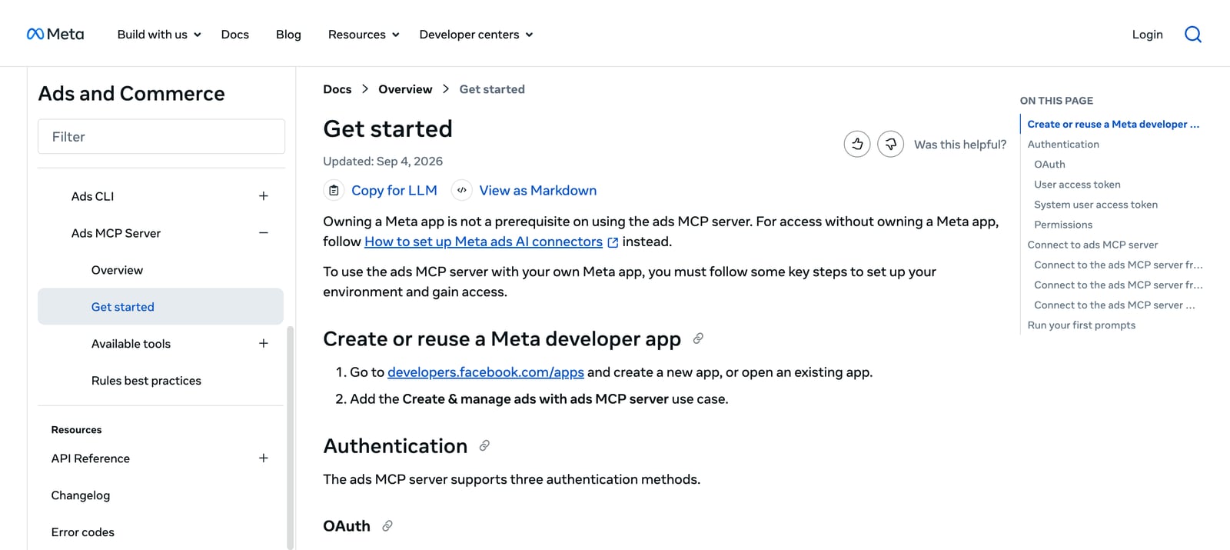1230x550 pixels.
Task: Open Docs in the top navigation
Action: tap(234, 34)
